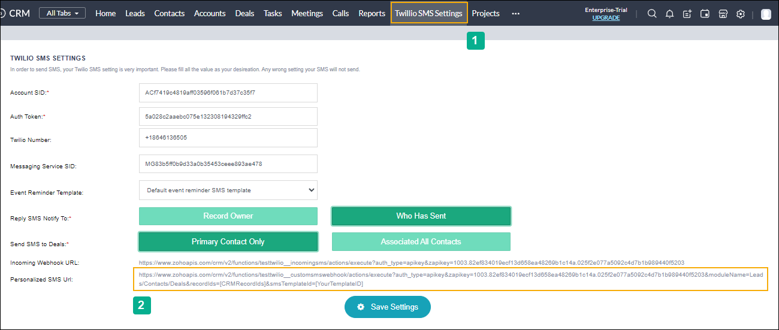Click the Incoming Webhook URL text

pos(412,262)
